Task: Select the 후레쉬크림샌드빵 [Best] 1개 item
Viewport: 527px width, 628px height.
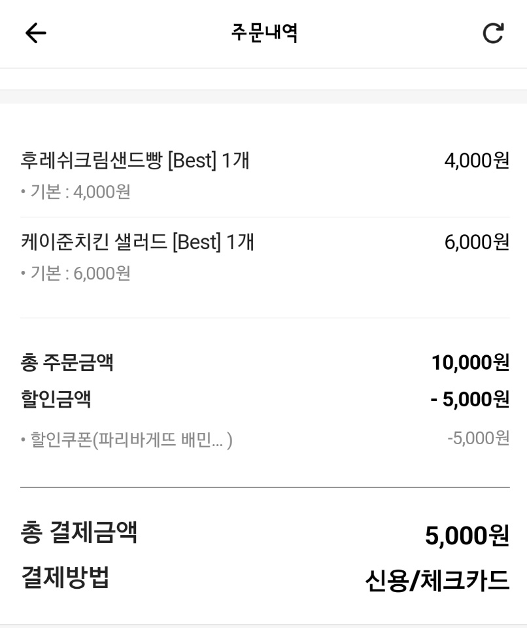Action: pos(135,160)
